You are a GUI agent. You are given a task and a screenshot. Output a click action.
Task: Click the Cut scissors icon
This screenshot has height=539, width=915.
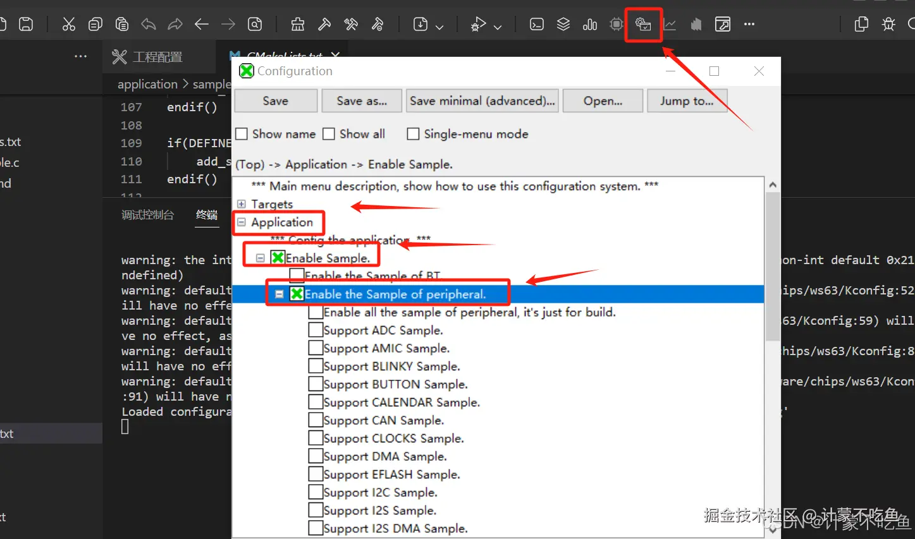coord(69,24)
